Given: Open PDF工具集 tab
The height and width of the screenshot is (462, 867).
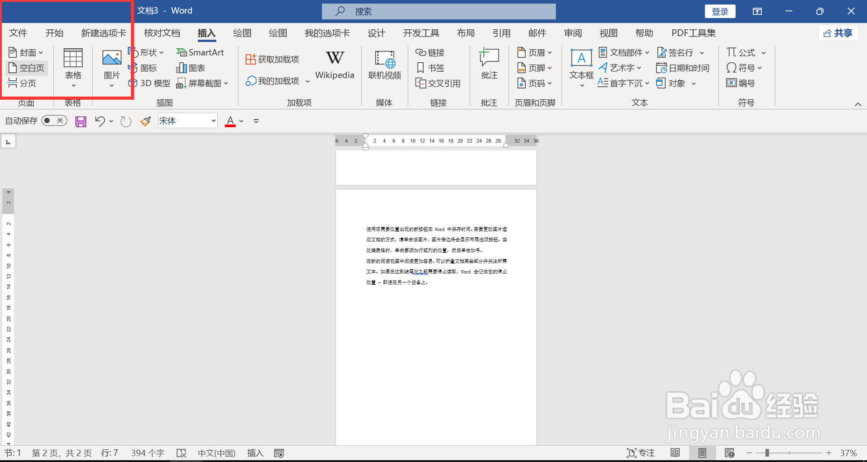Looking at the screenshot, I should point(694,33).
